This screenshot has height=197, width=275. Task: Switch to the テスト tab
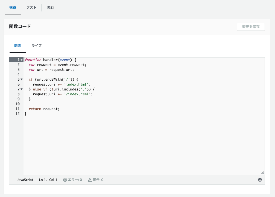point(31,8)
